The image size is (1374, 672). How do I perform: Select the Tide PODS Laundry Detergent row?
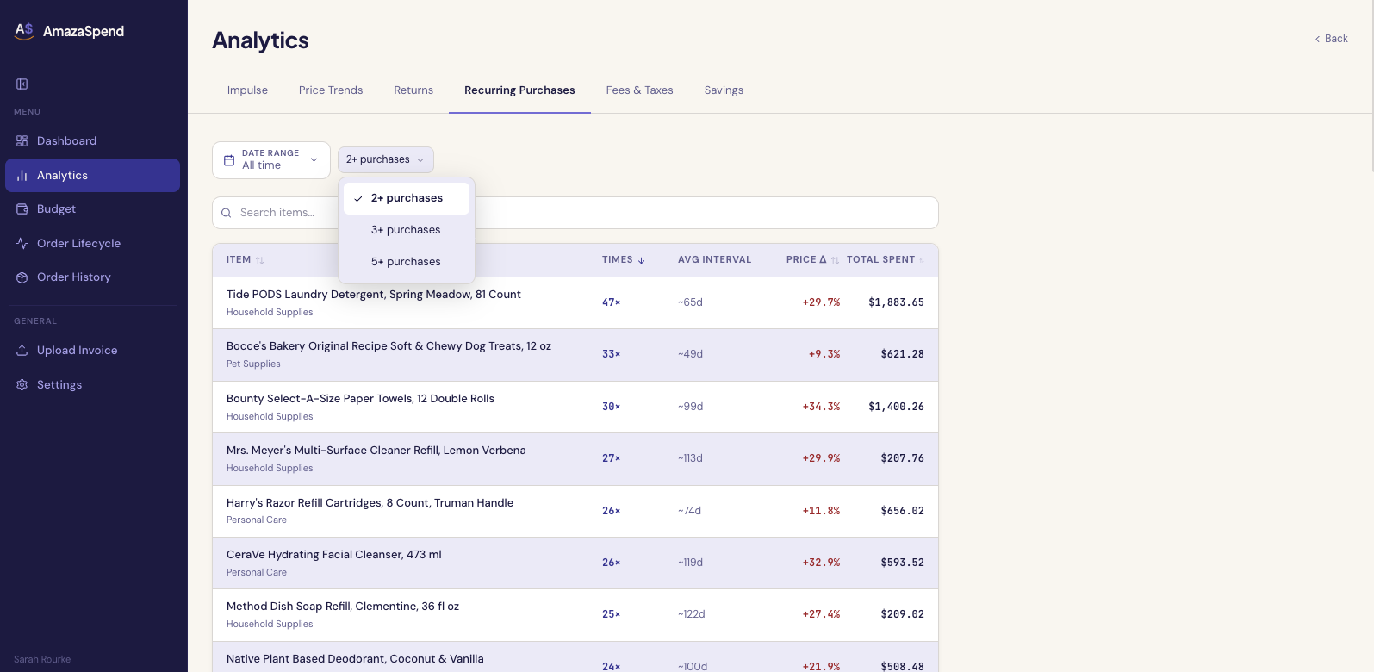575,302
